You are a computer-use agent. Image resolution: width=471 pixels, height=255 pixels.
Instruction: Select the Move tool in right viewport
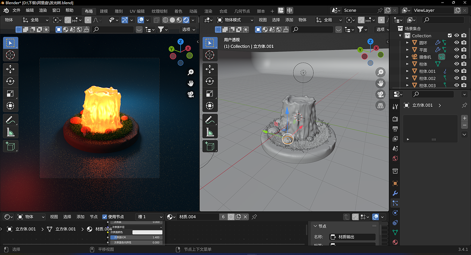(210, 69)
